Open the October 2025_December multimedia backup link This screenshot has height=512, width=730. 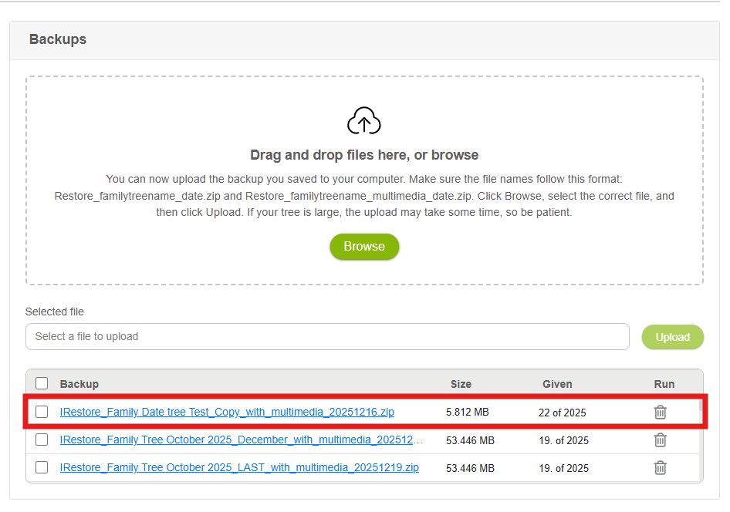(x=241, y=440)
